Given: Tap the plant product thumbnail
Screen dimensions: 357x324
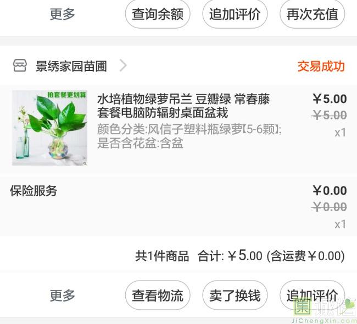Looking at the screenshot, I should (x=50, y=128).
